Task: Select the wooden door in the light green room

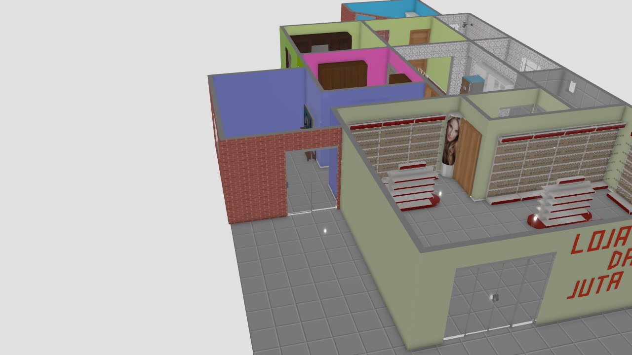Action: coord(420,37)
